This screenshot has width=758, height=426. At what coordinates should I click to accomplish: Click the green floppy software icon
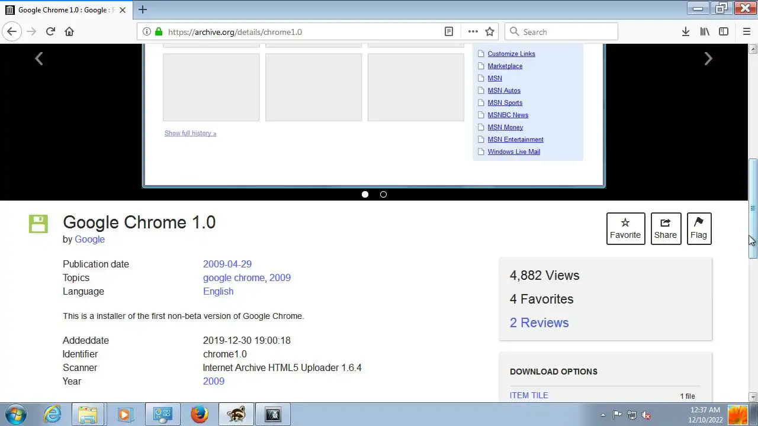click(38, 224)
